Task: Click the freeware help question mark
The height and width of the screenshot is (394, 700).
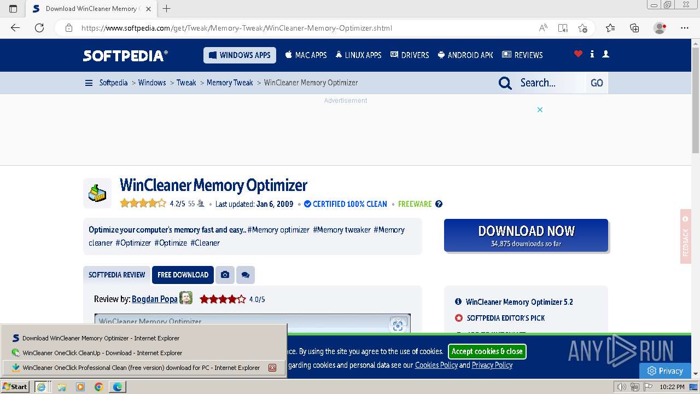Action: point(439,204)
